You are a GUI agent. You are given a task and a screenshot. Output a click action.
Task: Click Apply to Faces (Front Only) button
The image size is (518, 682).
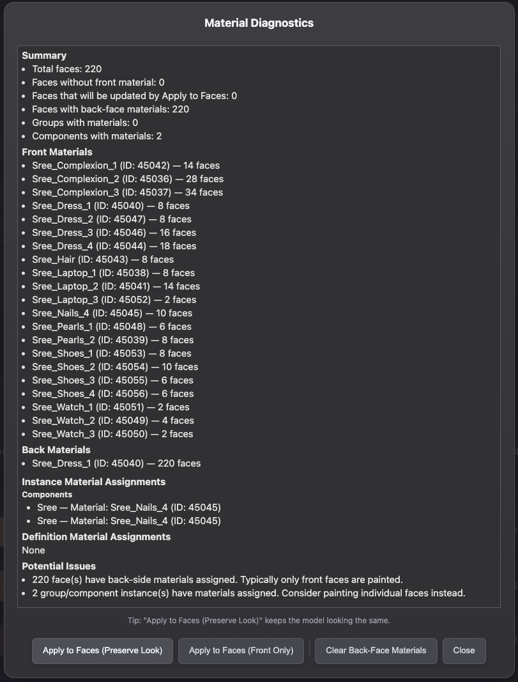(x=241, y=650)
